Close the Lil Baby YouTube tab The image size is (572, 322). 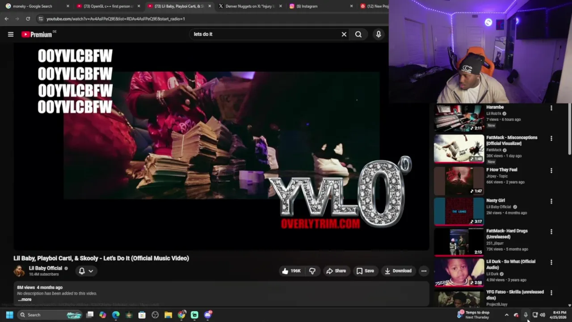[210, 6]
